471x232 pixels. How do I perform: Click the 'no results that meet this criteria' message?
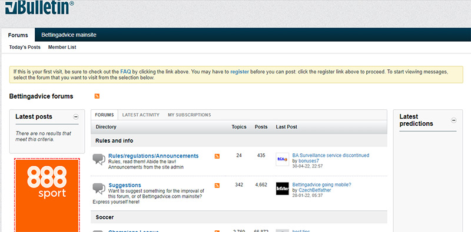pyautogui.click(x=43, y=136)
